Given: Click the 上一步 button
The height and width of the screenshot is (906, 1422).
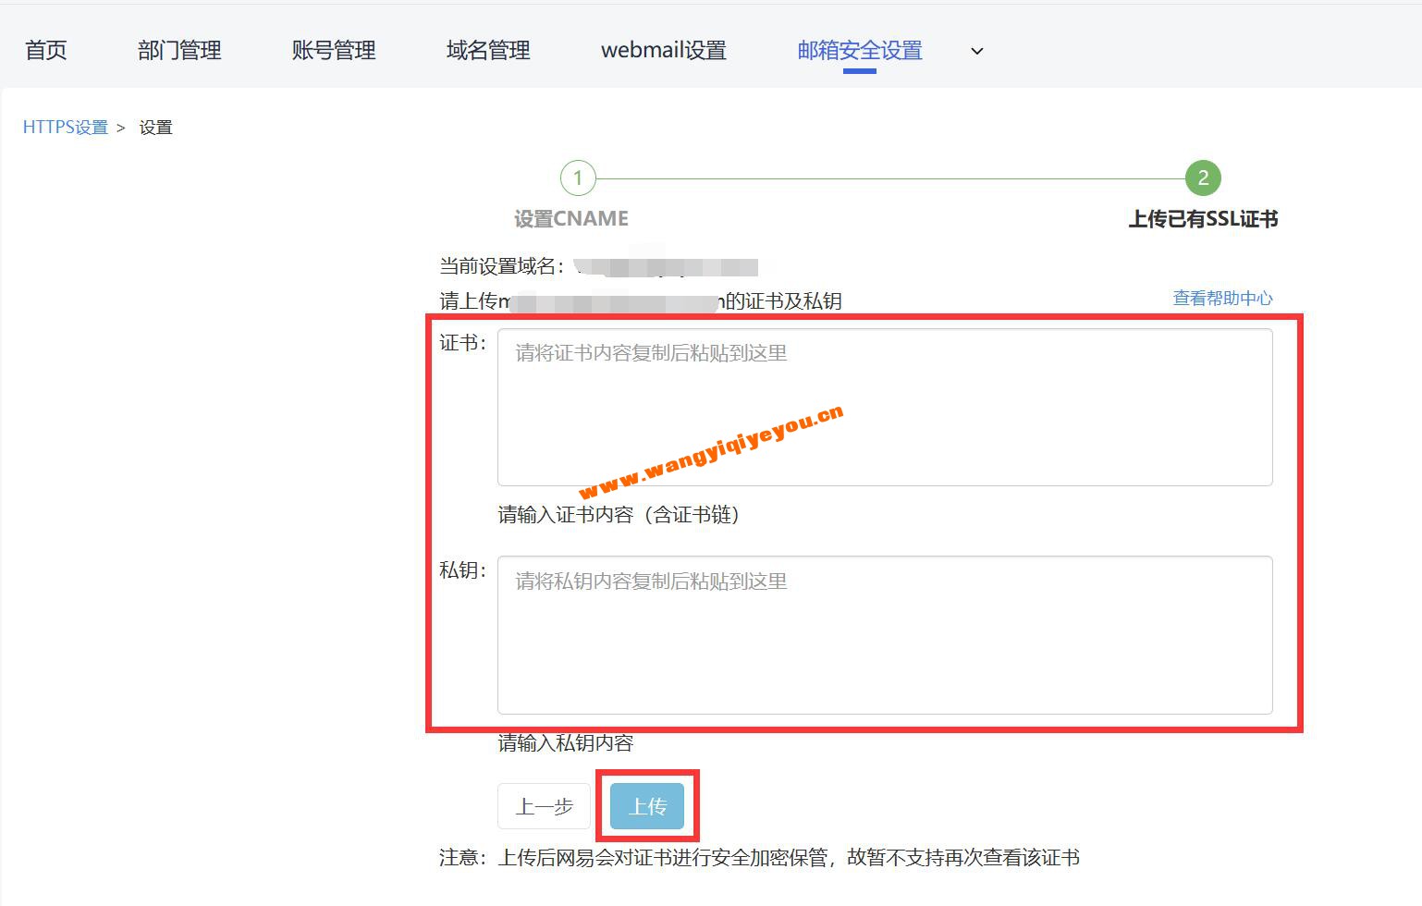Looking at the screenshot, I should (545, 806).
